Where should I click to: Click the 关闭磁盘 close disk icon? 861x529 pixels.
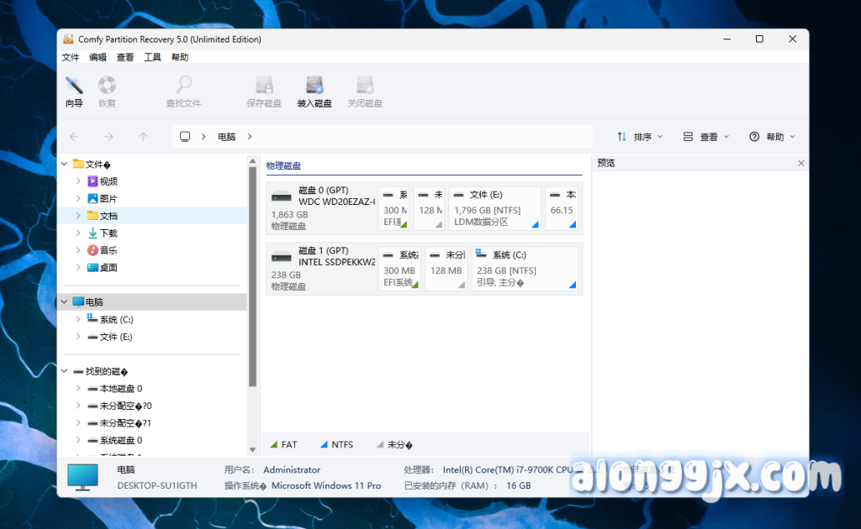tap(365, 92)
